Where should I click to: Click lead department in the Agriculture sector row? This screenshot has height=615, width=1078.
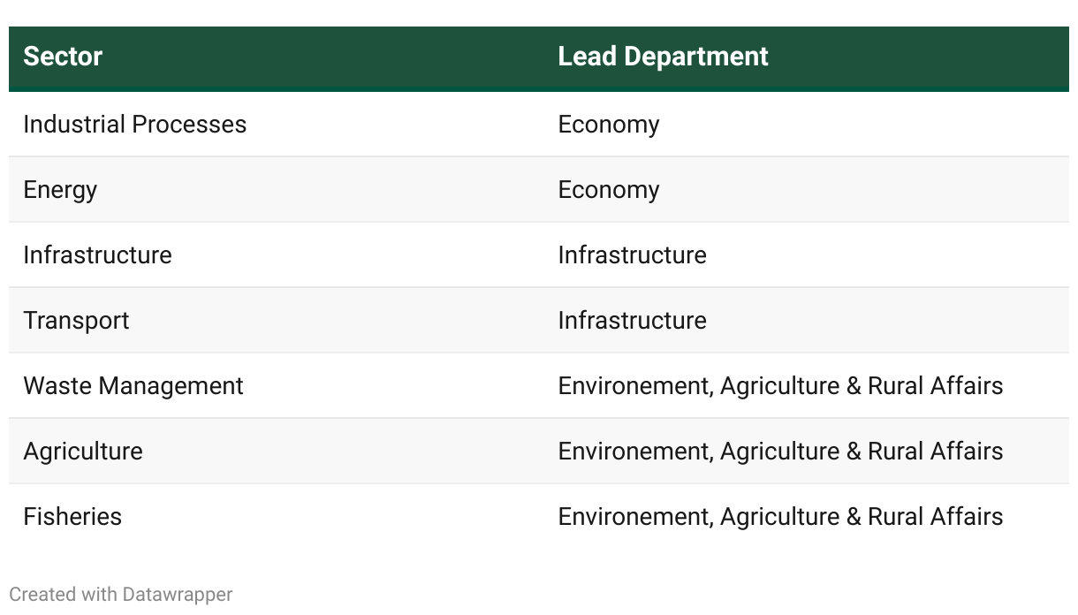pos(779,452)
